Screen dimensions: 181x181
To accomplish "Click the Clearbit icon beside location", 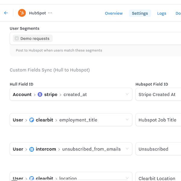I will click(32, 178).
